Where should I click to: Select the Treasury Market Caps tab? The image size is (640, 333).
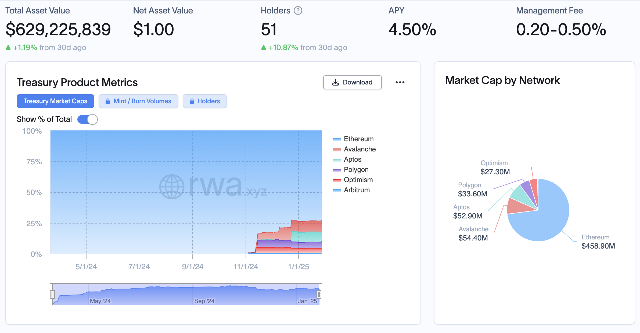[x=55, y=101]
